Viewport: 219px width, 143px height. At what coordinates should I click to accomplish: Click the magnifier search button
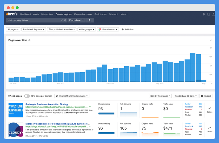(x=90, y=20)
